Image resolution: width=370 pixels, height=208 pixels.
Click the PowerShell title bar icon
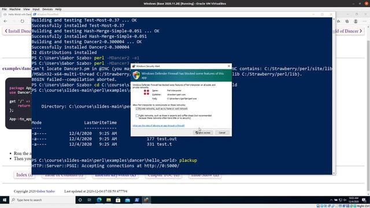35,14
